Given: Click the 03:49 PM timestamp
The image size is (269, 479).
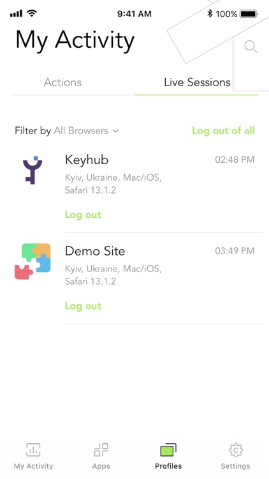Looking at the screenshot, I should click(x=235, y=251).
